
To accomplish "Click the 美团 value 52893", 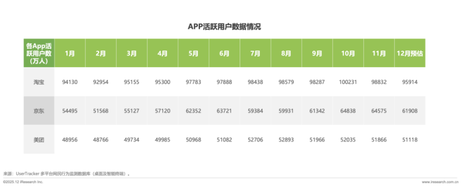I will [x=286, y=140].
